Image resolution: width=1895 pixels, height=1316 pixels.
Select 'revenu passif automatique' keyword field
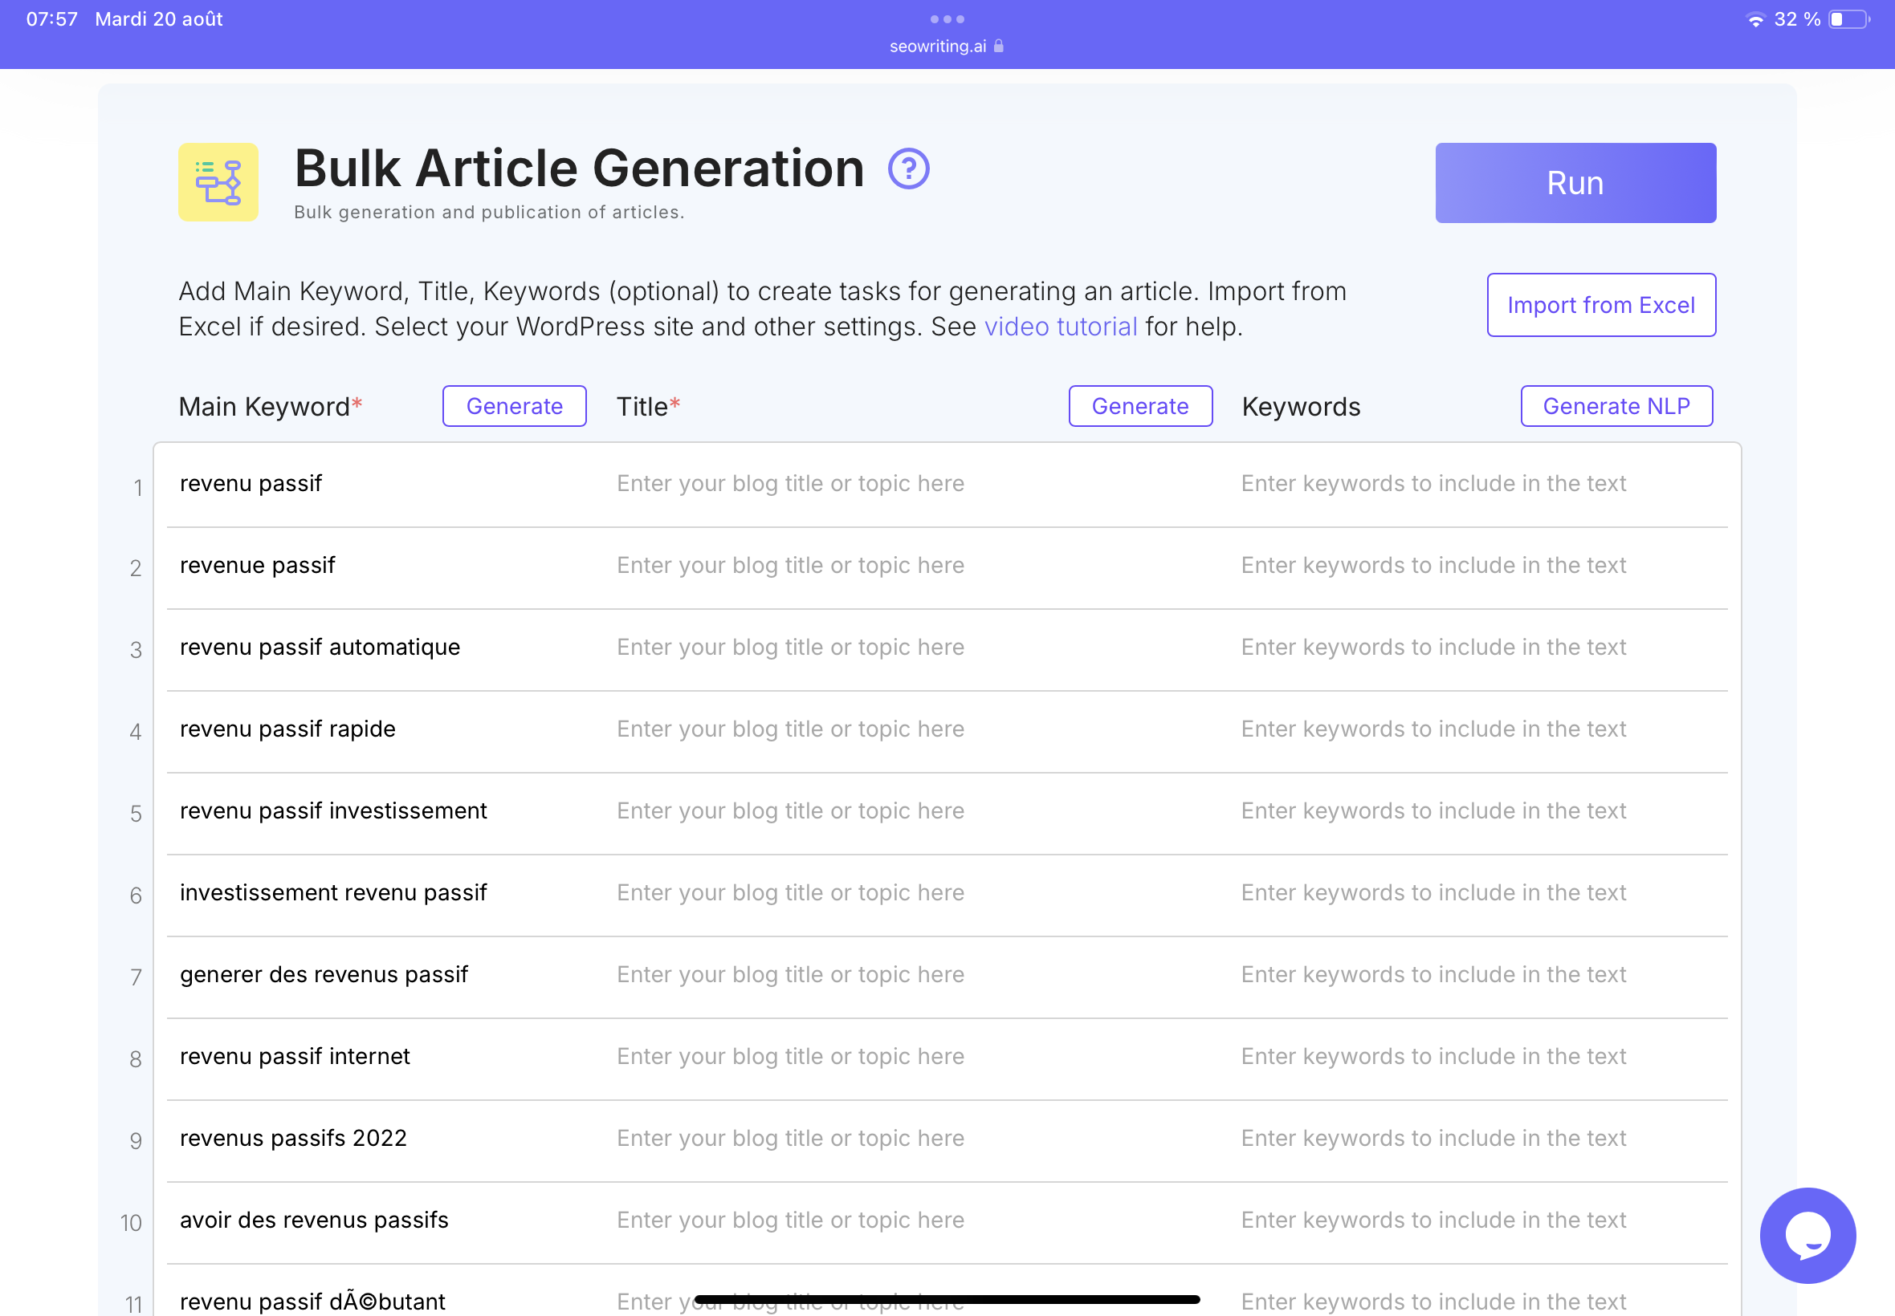point(384,648)
